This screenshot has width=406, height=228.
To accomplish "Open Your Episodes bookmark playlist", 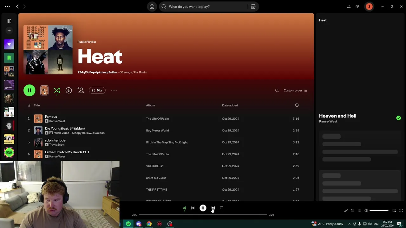I will click(9, 58).
